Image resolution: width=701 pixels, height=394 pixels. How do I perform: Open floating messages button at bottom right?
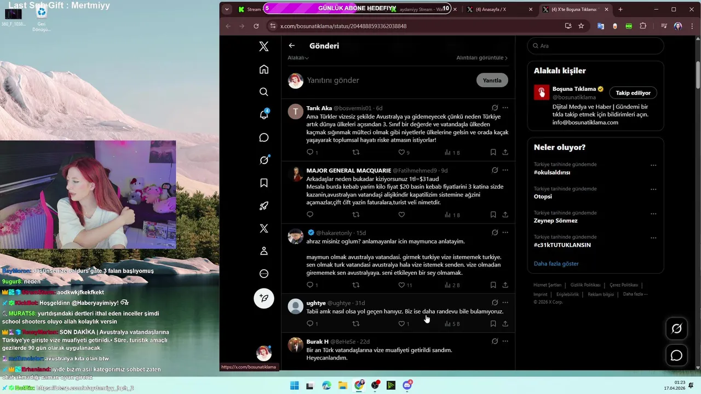(x=676, y=356)
